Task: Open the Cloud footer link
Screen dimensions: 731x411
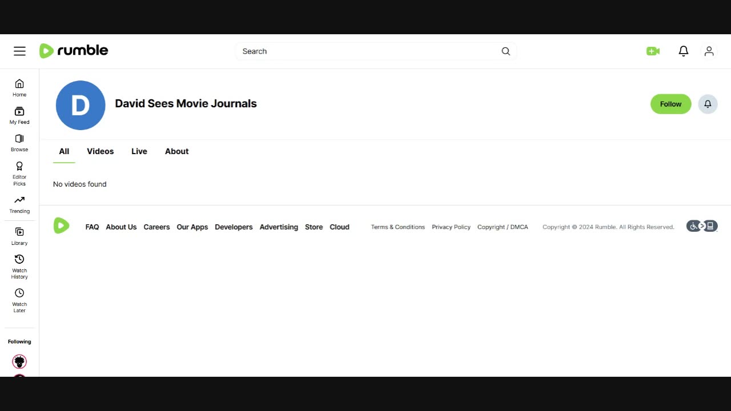Action: (339, 227)
